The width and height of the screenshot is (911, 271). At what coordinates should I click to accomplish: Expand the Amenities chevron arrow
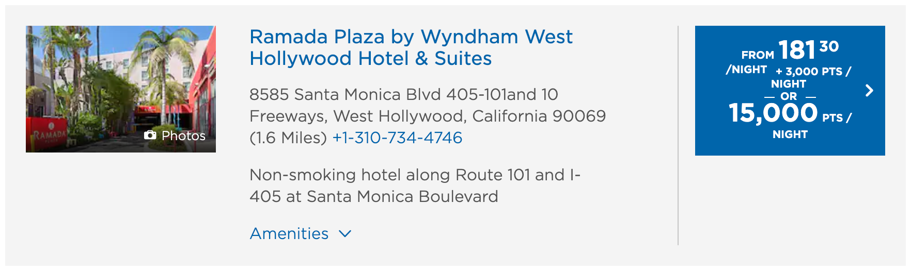tap(345, 234)
